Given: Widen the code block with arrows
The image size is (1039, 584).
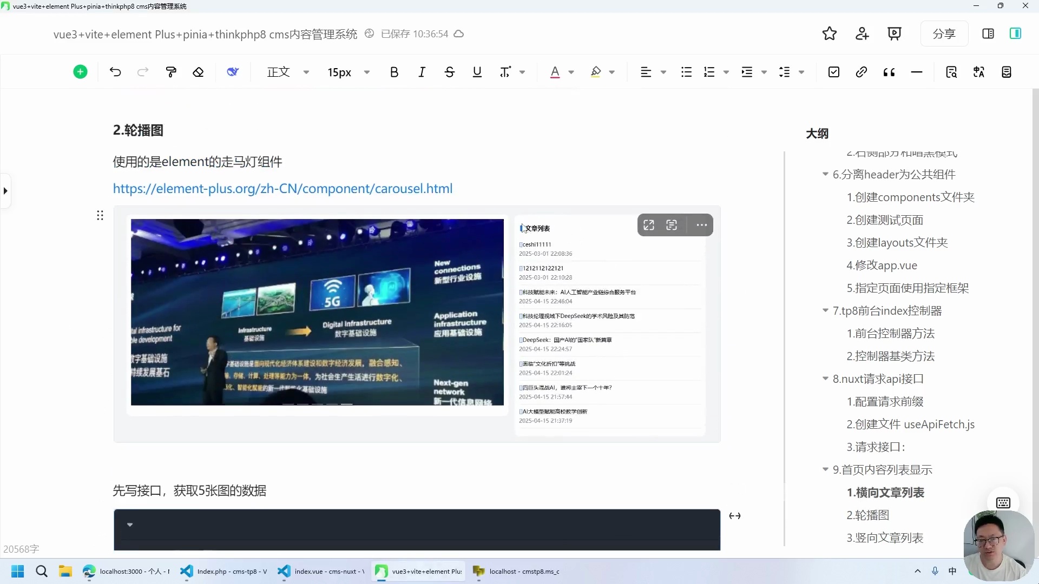Looking at the screenshot, I should (734, 516).
